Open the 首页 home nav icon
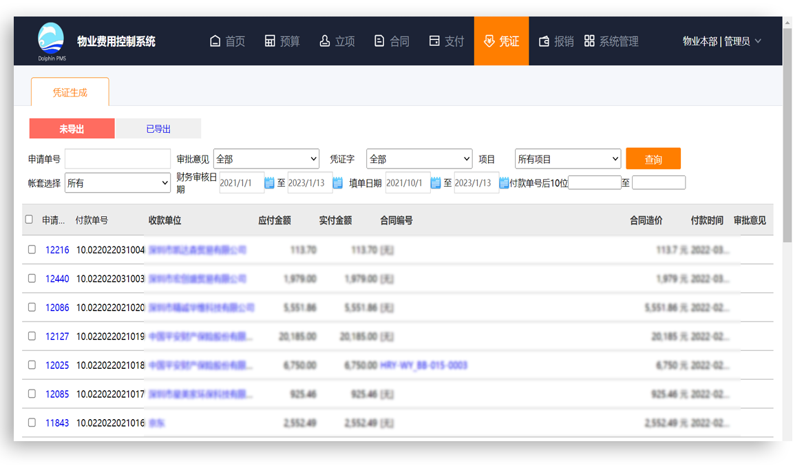Screen dimensions: 804x468 click(x=215, y=41)
